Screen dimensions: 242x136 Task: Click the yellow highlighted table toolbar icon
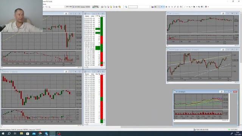(111, 7)
